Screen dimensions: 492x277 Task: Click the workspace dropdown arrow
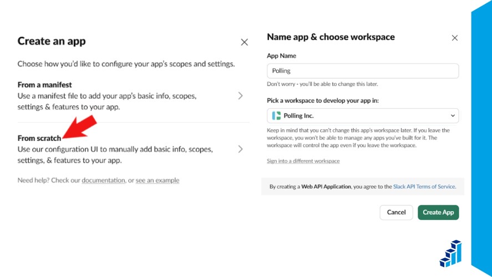(x=453, y=115)
